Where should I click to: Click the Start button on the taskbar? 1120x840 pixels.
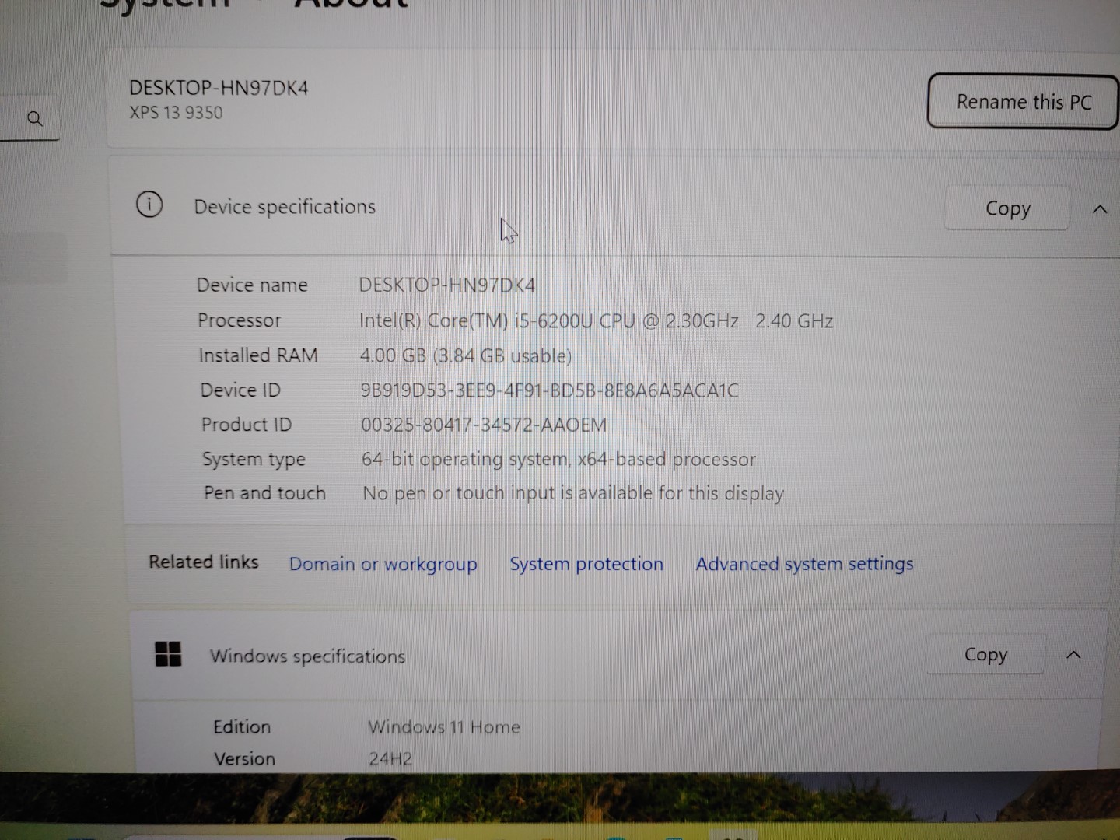(x=80, y=836)
